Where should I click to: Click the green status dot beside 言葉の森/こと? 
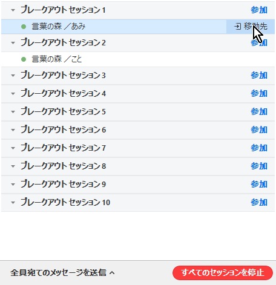24,59
